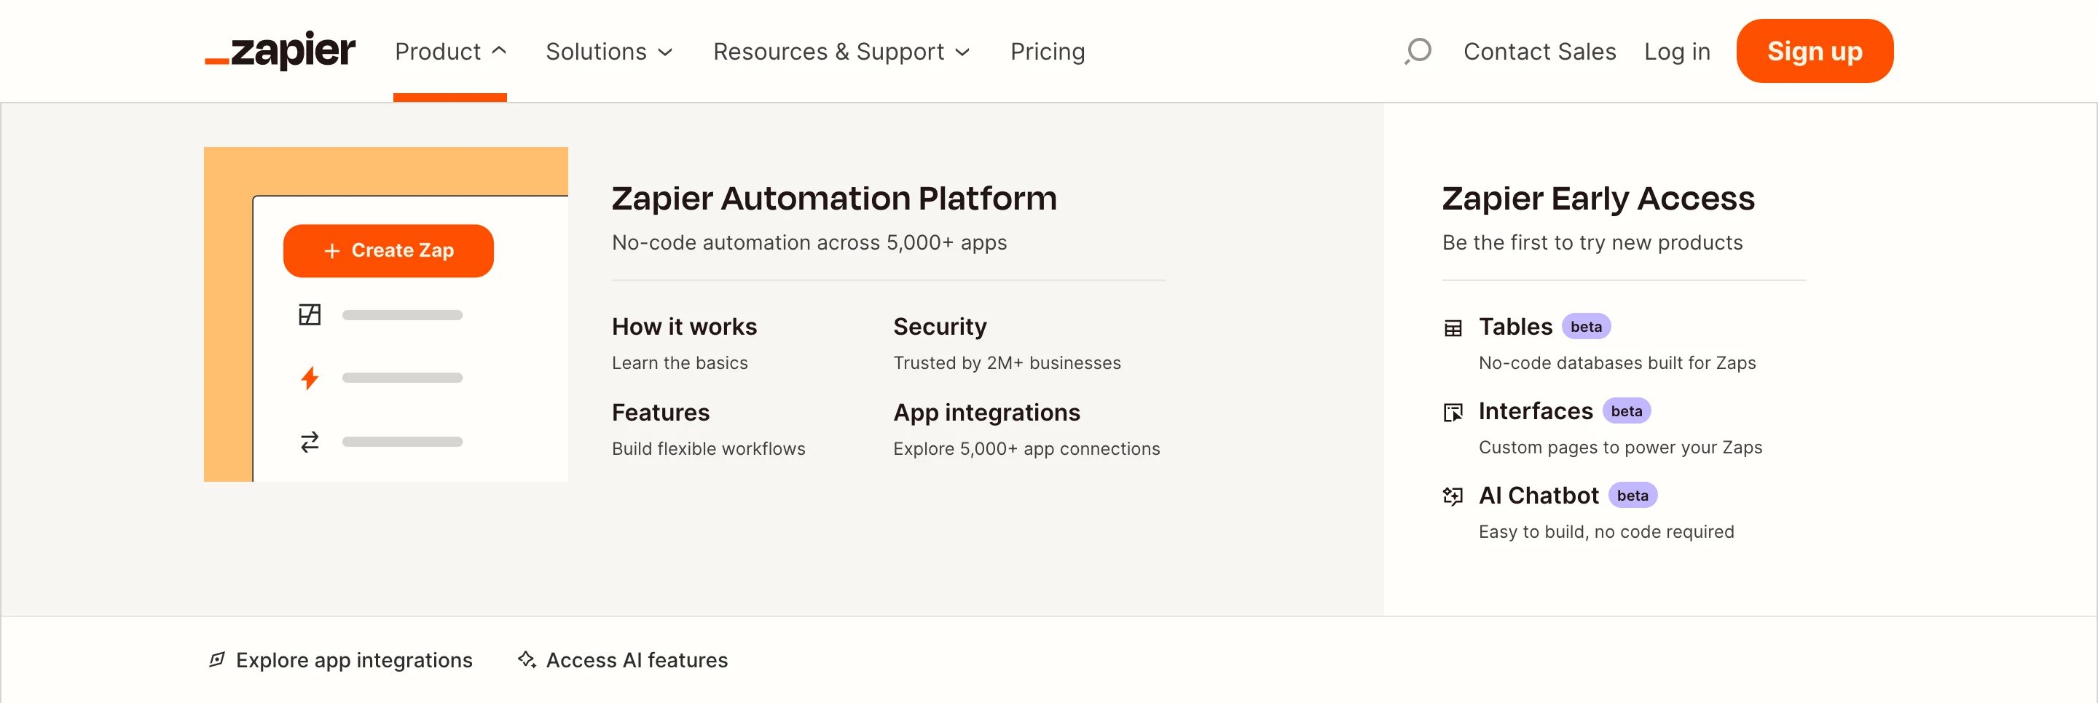Open the Security link

(x=940, y=327)
